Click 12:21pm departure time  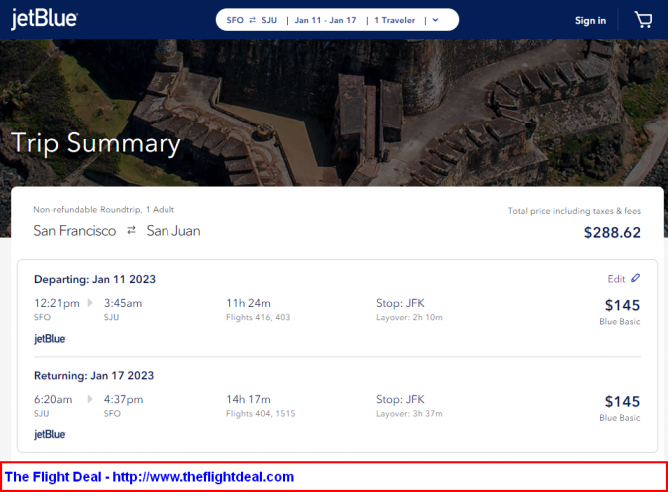coord(57,303)
